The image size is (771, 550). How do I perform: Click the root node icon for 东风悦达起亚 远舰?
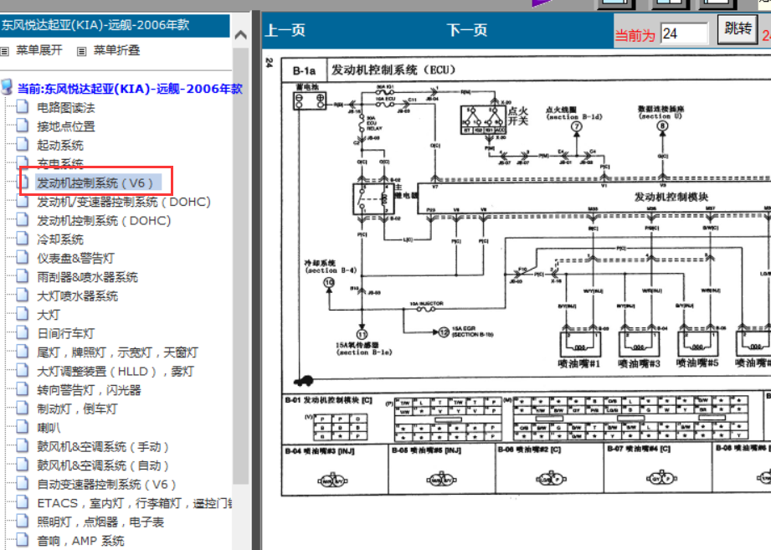click(7, 87)
